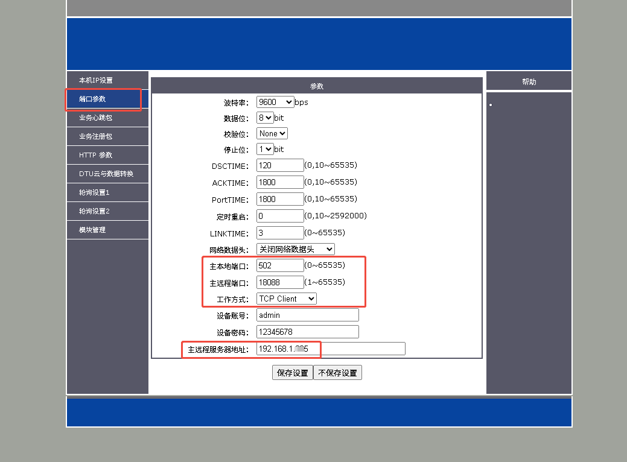
Task: Expand the 波特率 baud rate dropdown
Action: [x=275, y=103]
